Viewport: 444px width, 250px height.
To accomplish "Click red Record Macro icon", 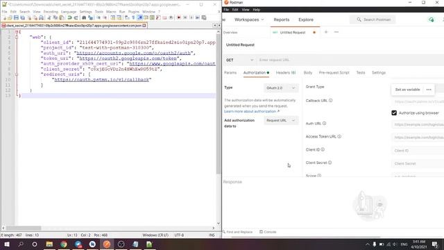I will click(179, 17).
